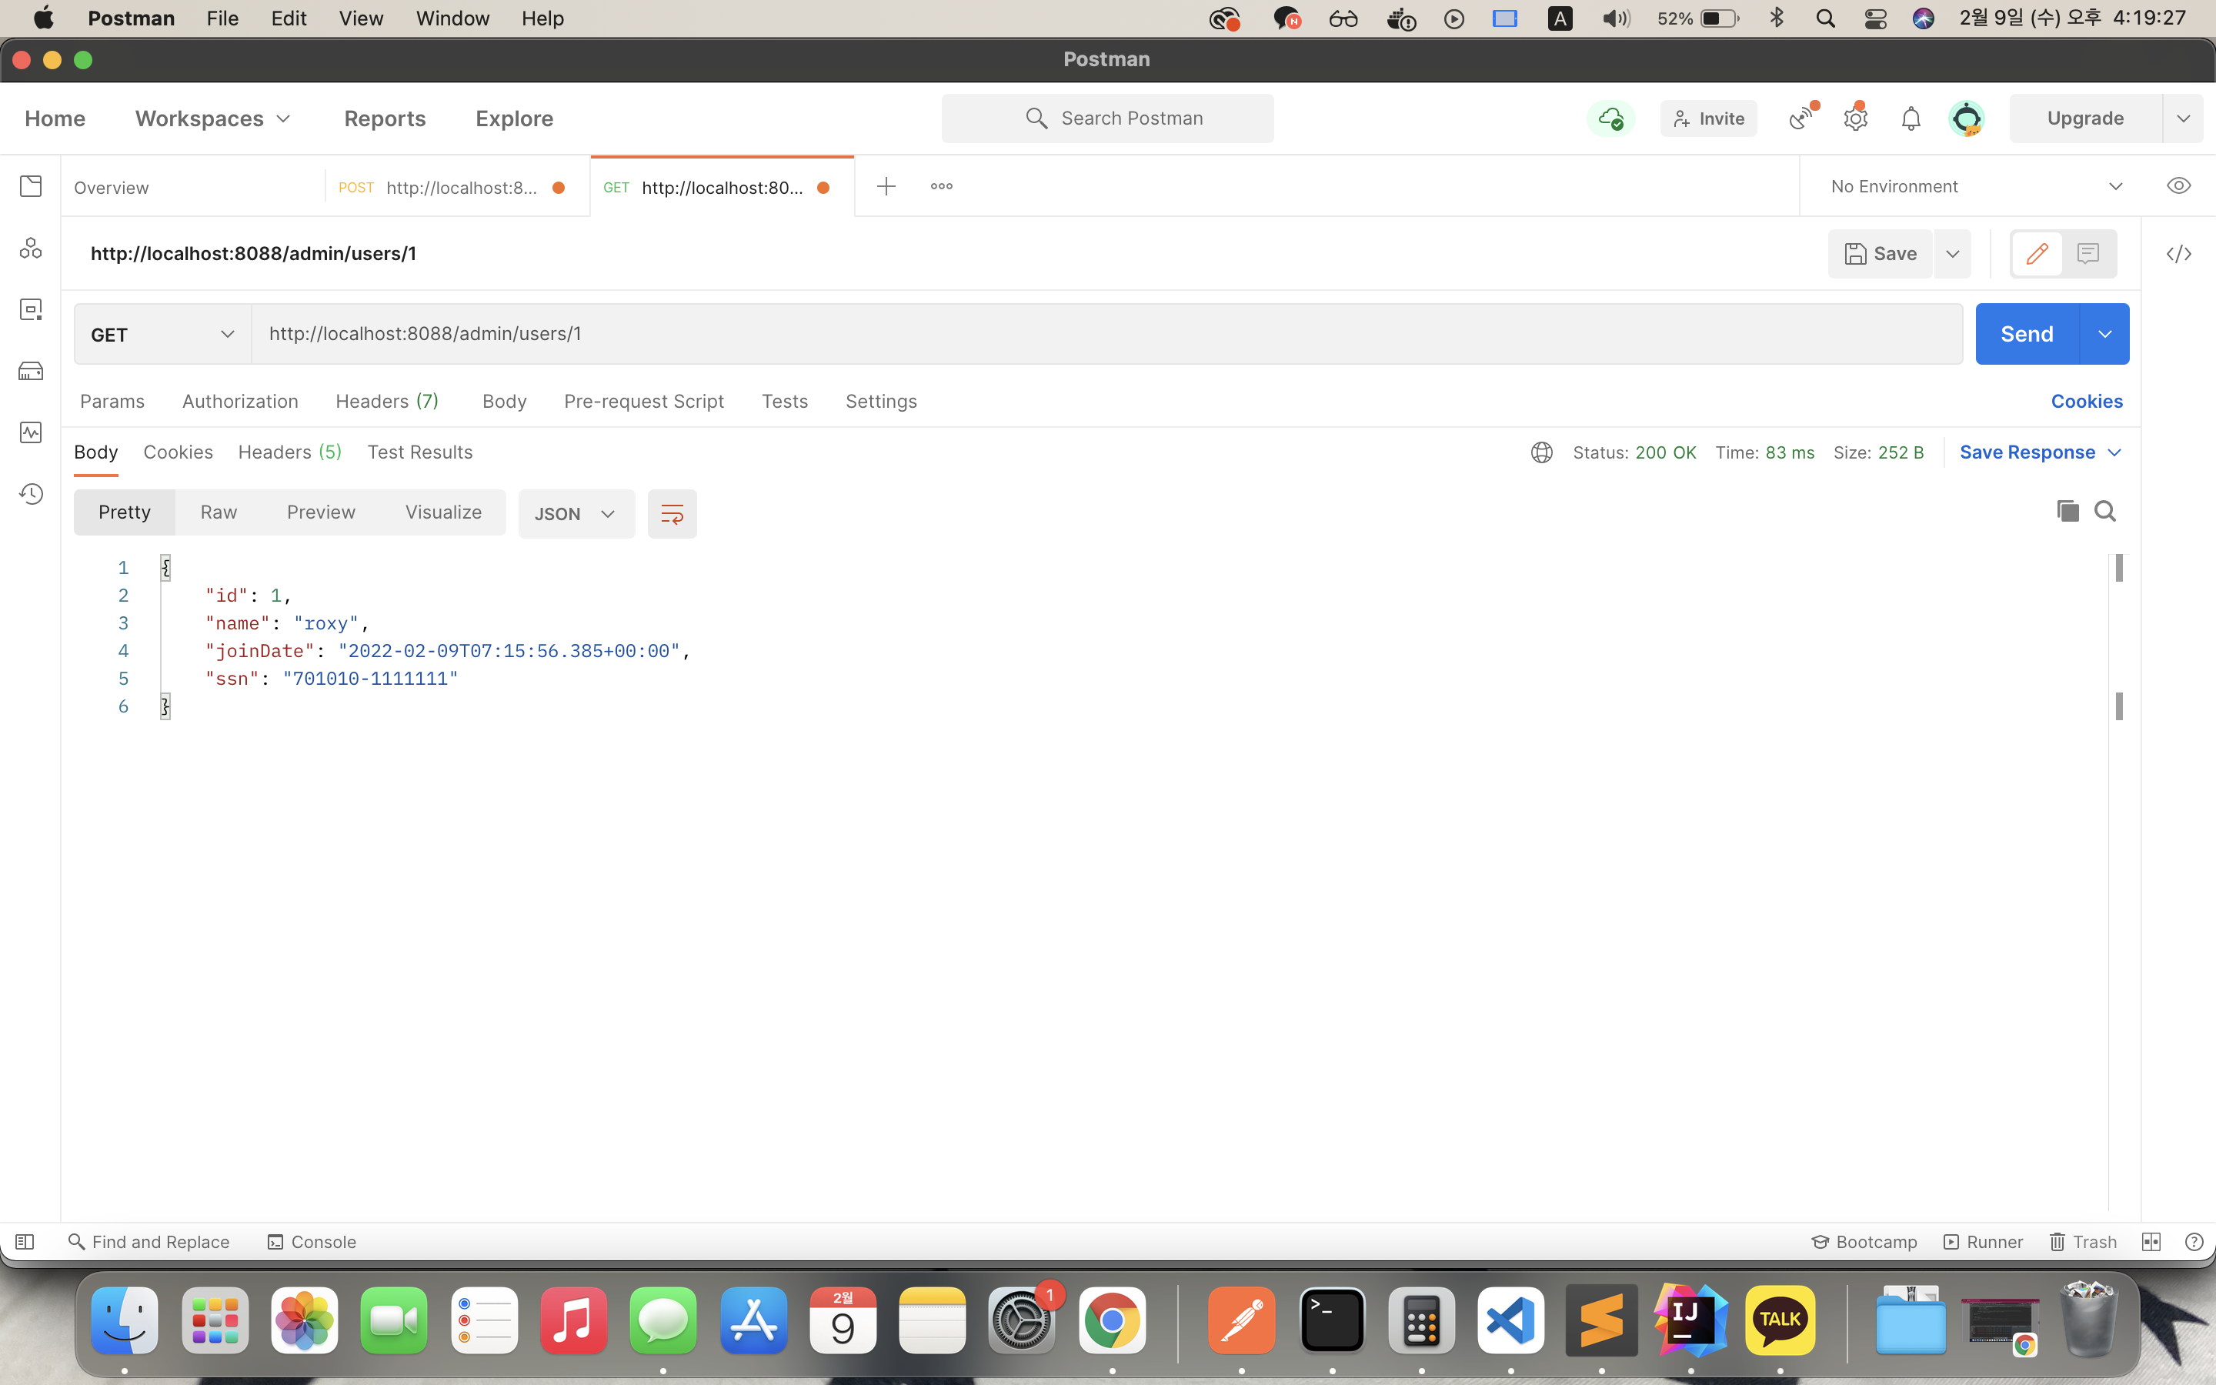Screen dimensions: 2216x1385
Task: Toggle environment quick look eye
Action: tap(2178, 186)
